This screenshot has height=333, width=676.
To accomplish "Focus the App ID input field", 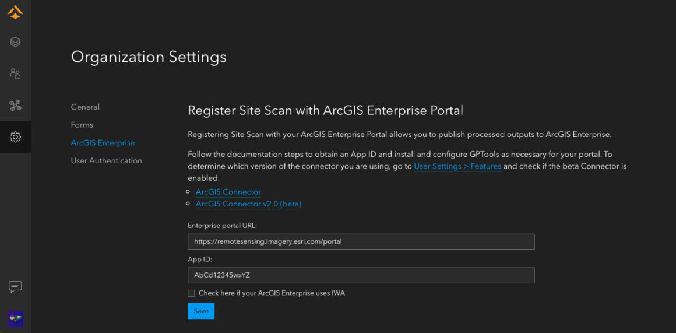I will click(x=361, y=275).
